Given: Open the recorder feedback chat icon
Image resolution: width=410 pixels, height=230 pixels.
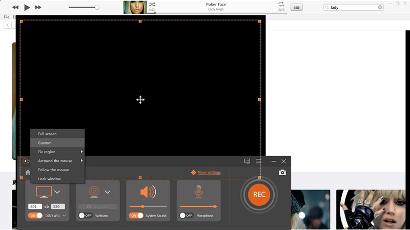Looking at the screenshot, I should [x=247, y=161].
